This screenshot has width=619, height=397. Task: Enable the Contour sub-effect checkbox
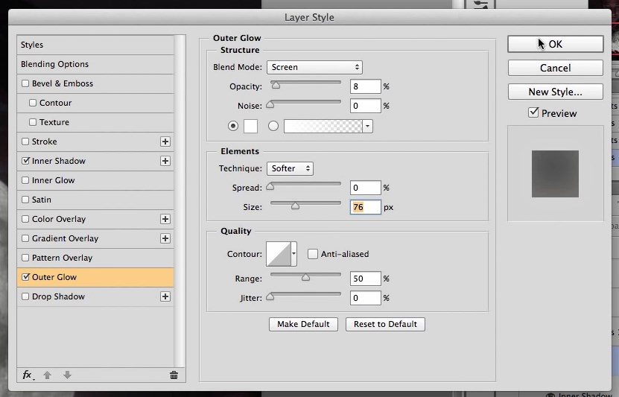click(33, 103)
